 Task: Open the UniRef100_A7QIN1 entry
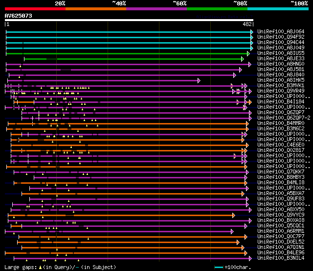[x=281, y=247]
